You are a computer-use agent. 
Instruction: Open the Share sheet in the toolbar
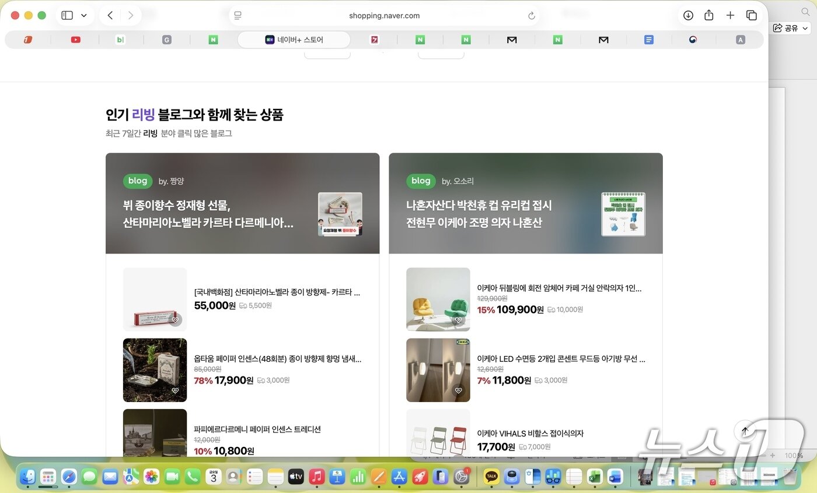click(709, 16)
